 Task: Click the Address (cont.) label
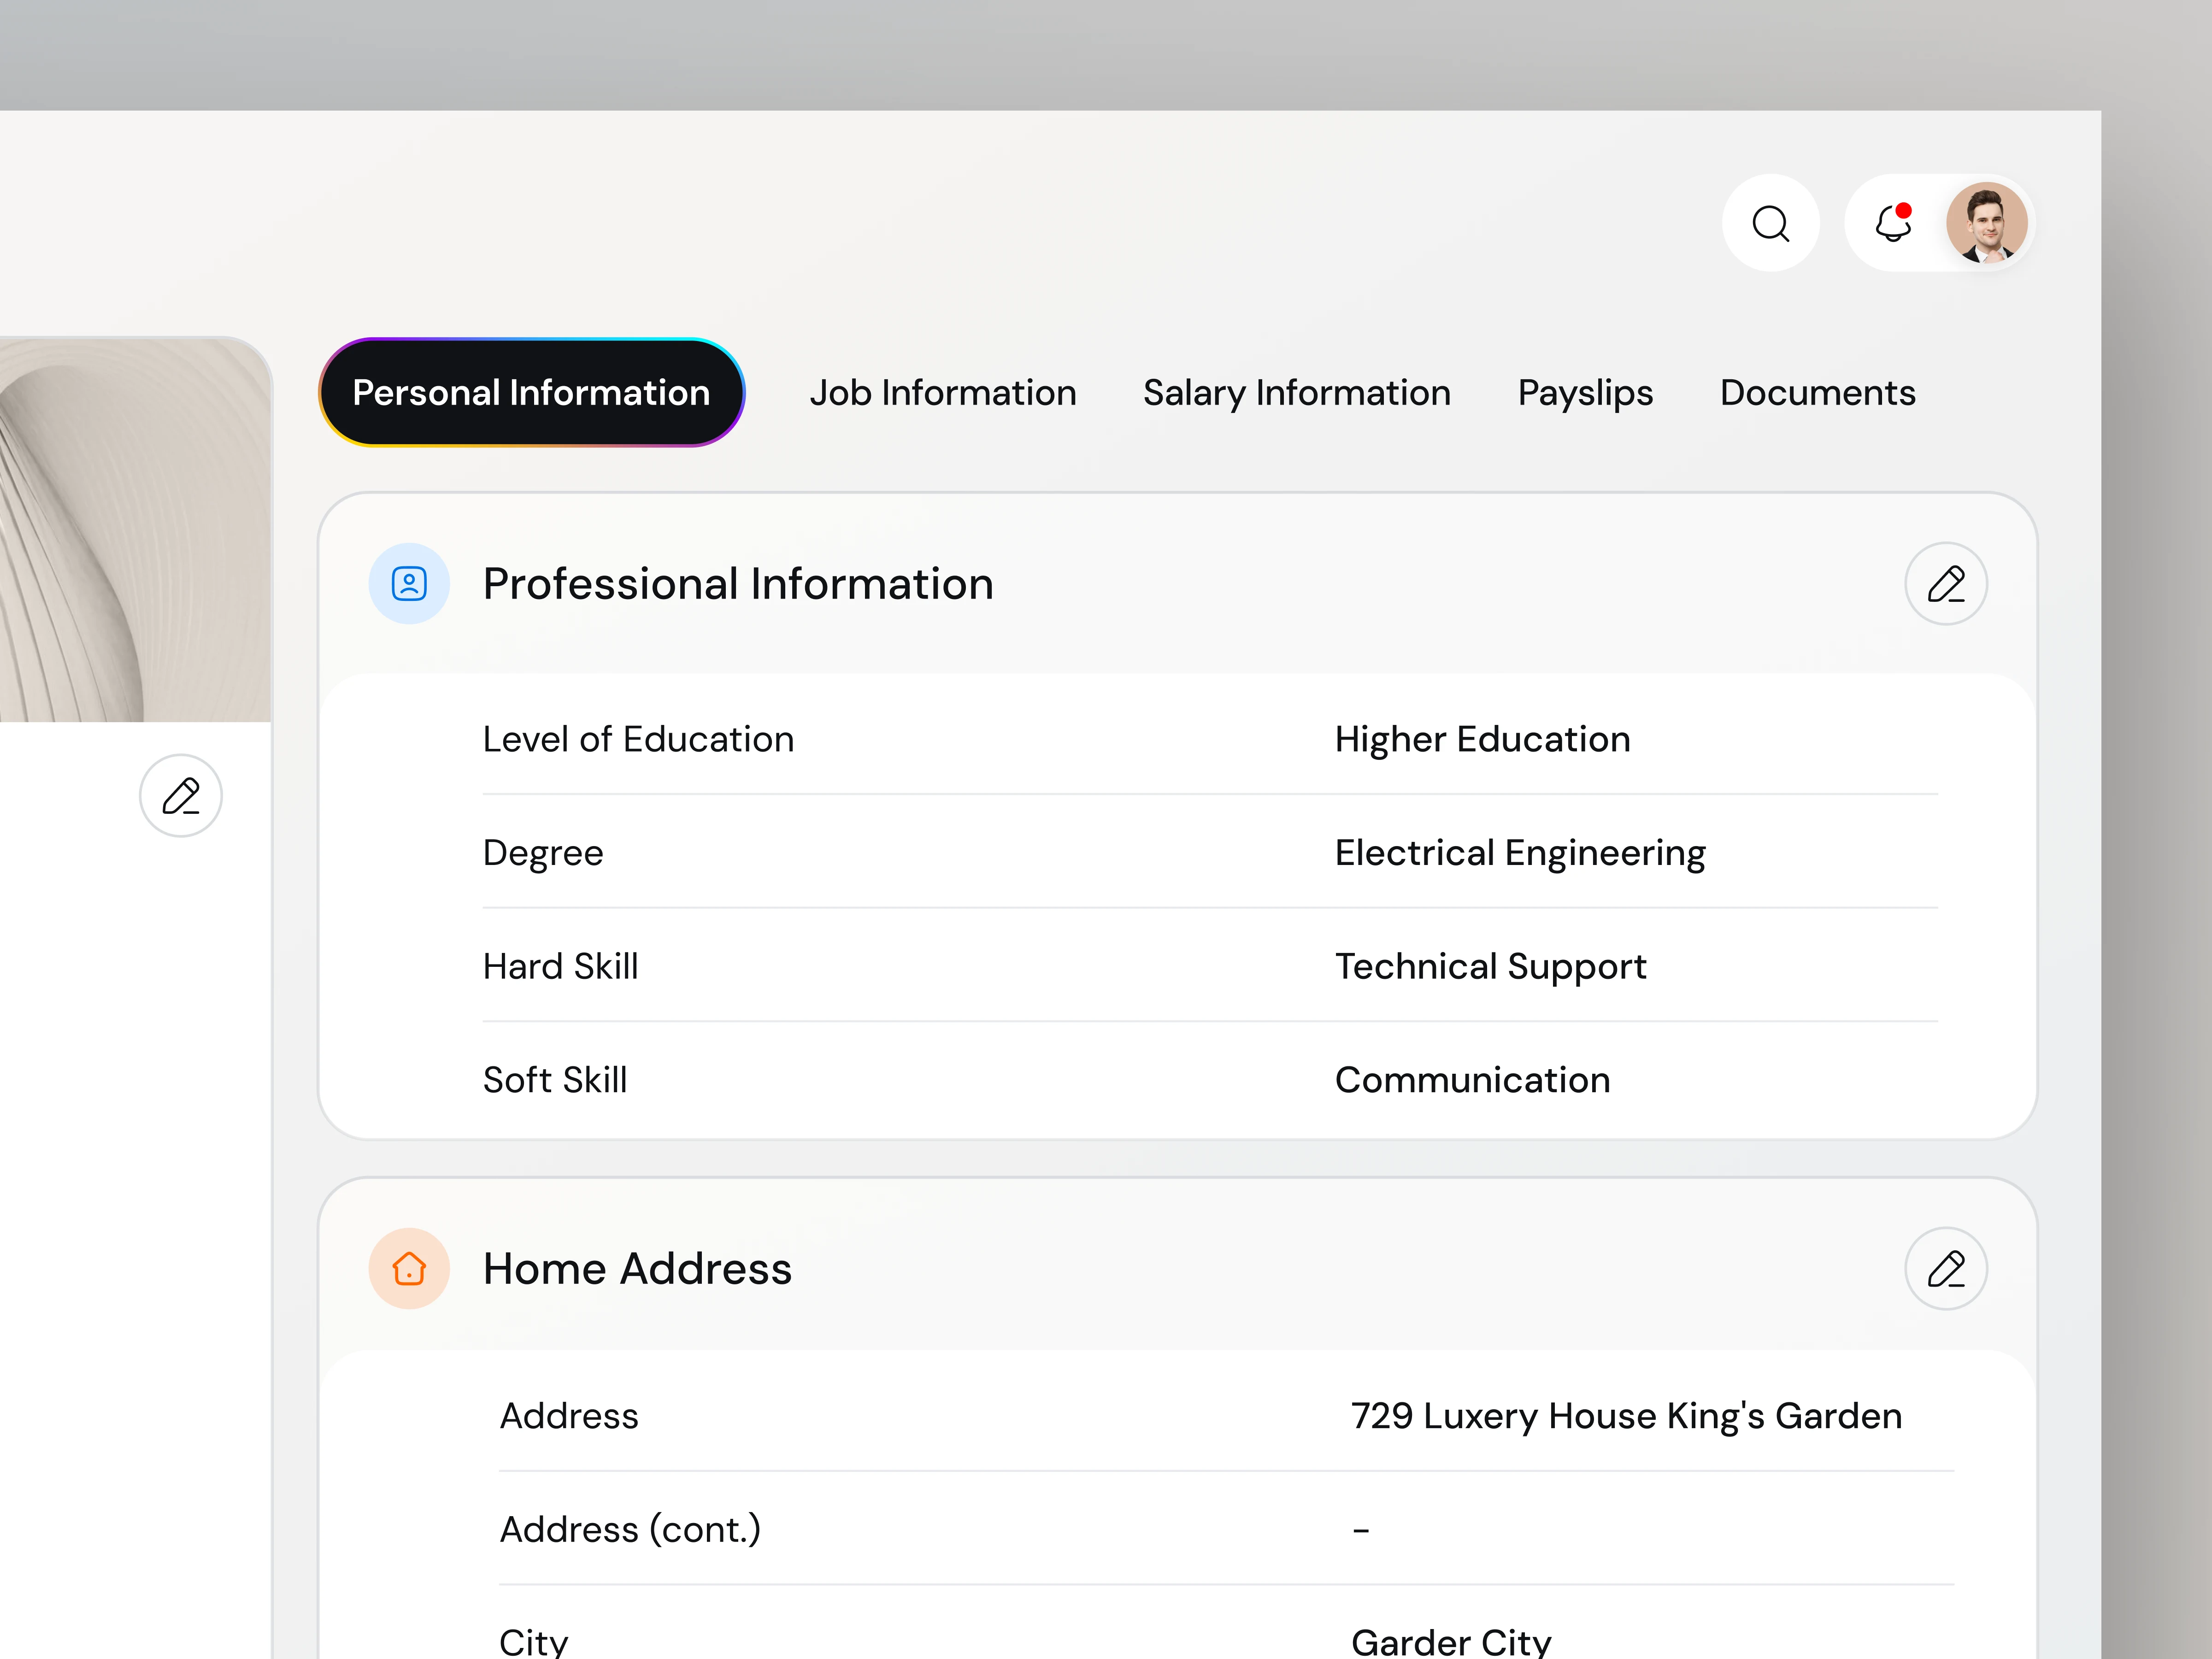click(x=630, y=1529)
